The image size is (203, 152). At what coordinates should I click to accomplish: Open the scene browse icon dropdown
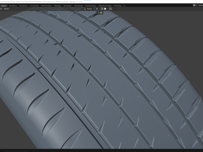point(195,5)
